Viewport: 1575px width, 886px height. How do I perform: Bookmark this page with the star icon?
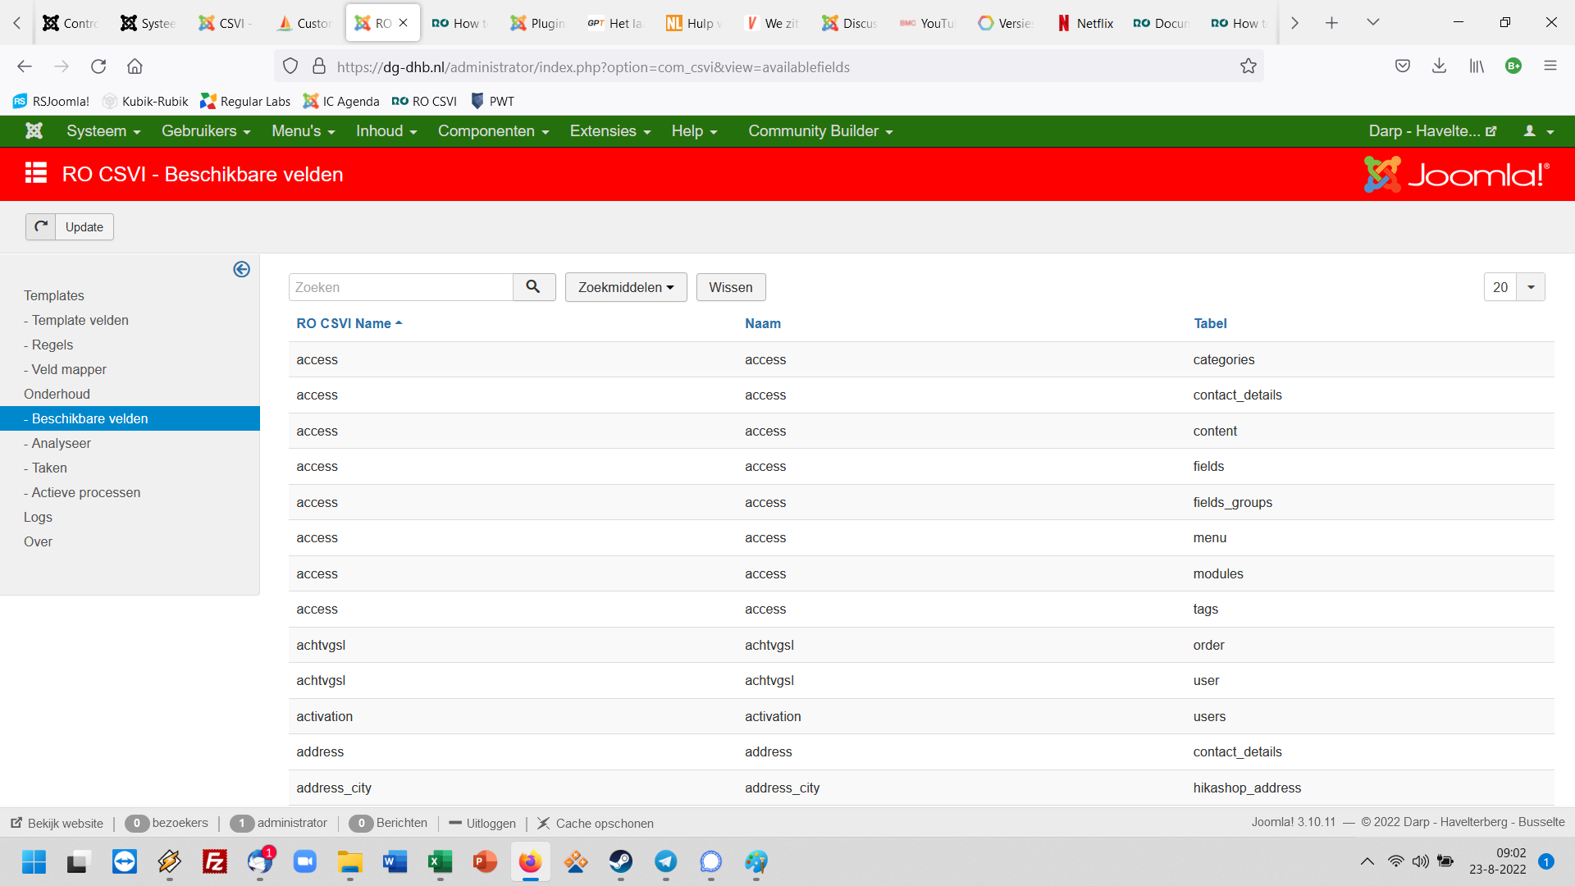click(1249, 66)
